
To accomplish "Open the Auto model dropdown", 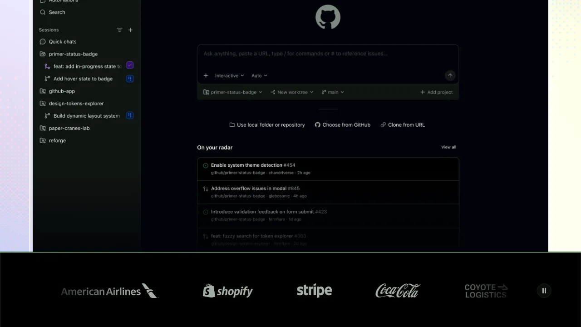I will [259, 75].
